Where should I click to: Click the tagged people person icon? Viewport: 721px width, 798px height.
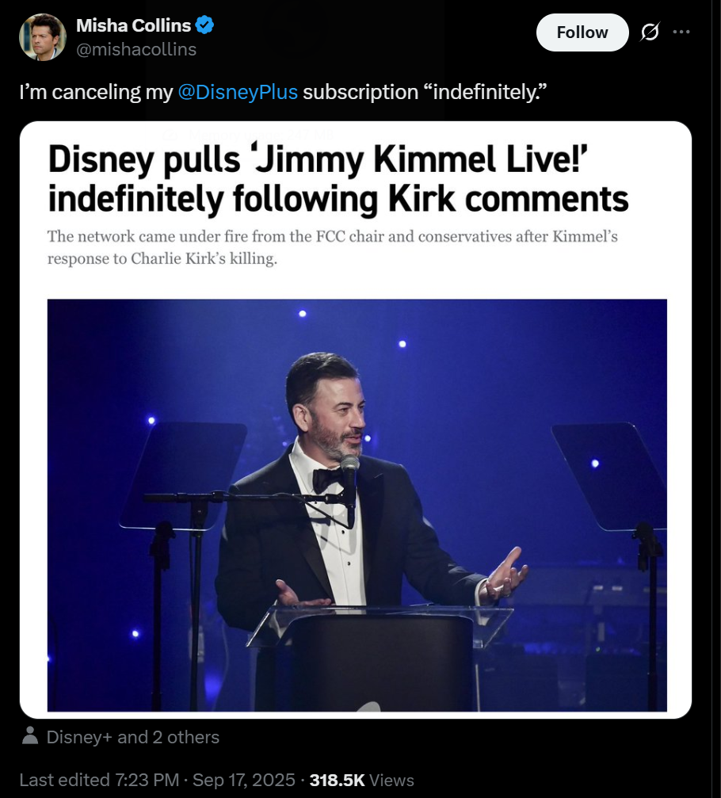coord(30,735)
